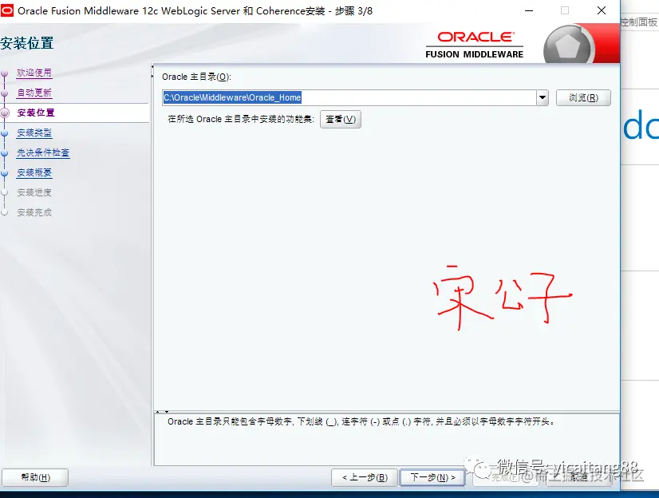Click the 安装位置 current step bullet icon
The height and width of the screenshot is (498, 659).
[5, 113]
